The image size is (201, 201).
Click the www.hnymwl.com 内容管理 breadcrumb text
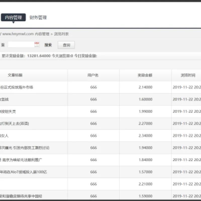pyautogui.click(x=26, y=34)
